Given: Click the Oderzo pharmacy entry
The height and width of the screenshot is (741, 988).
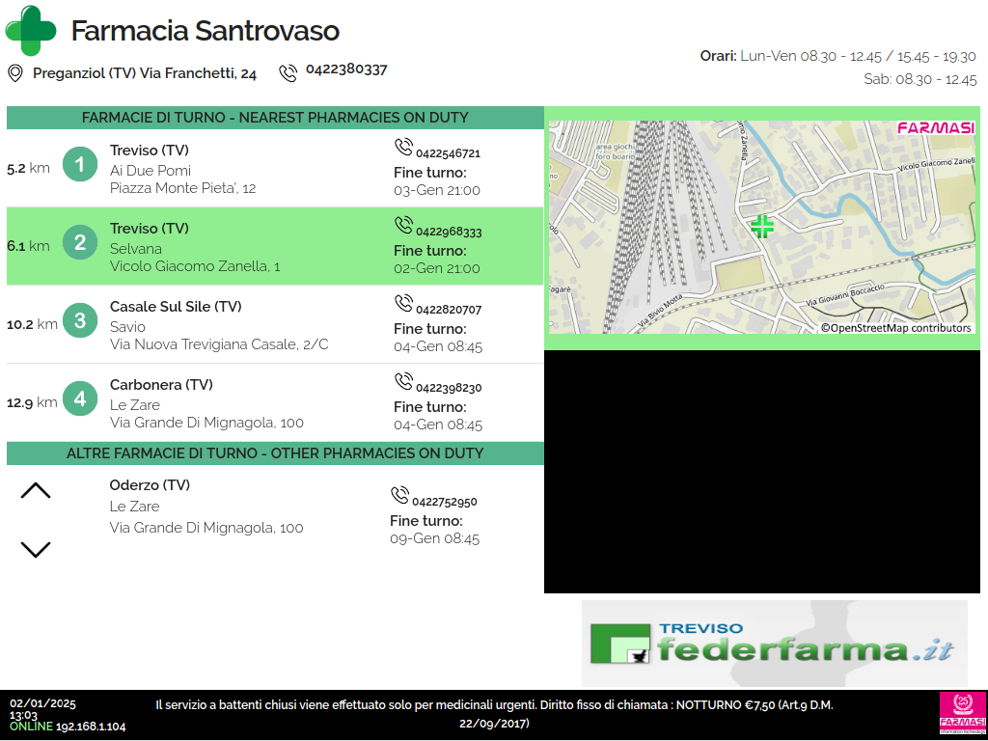Looking at the screenshot, I should click(x=275, y=507).
